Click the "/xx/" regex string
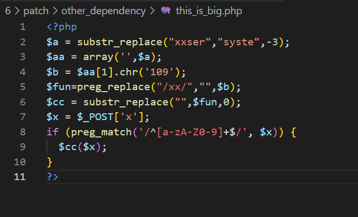The image size is (358, 217). coord(174,87)
